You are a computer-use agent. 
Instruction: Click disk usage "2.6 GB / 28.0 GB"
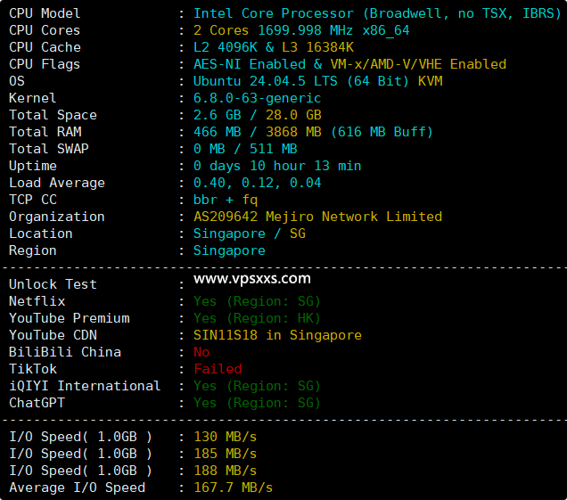[x=257, y=115]
